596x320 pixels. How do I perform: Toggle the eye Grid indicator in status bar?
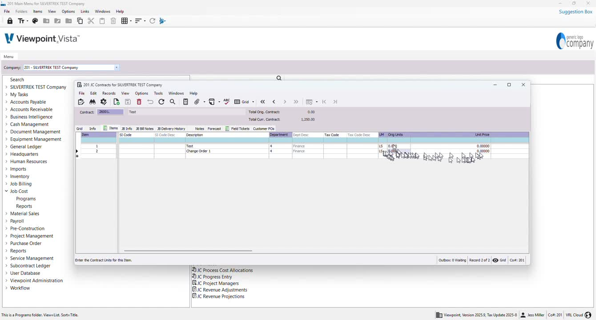tap(499, 260)
